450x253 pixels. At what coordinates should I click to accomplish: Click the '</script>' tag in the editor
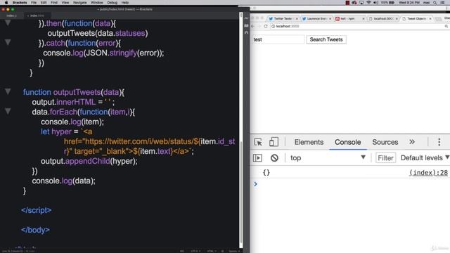pos(36,210)
